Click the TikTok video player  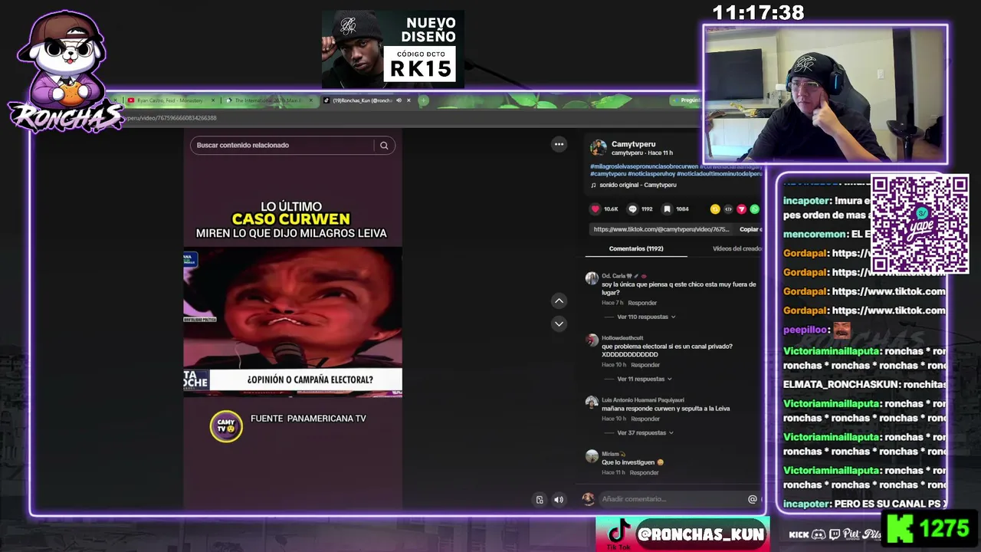point(293,320)
